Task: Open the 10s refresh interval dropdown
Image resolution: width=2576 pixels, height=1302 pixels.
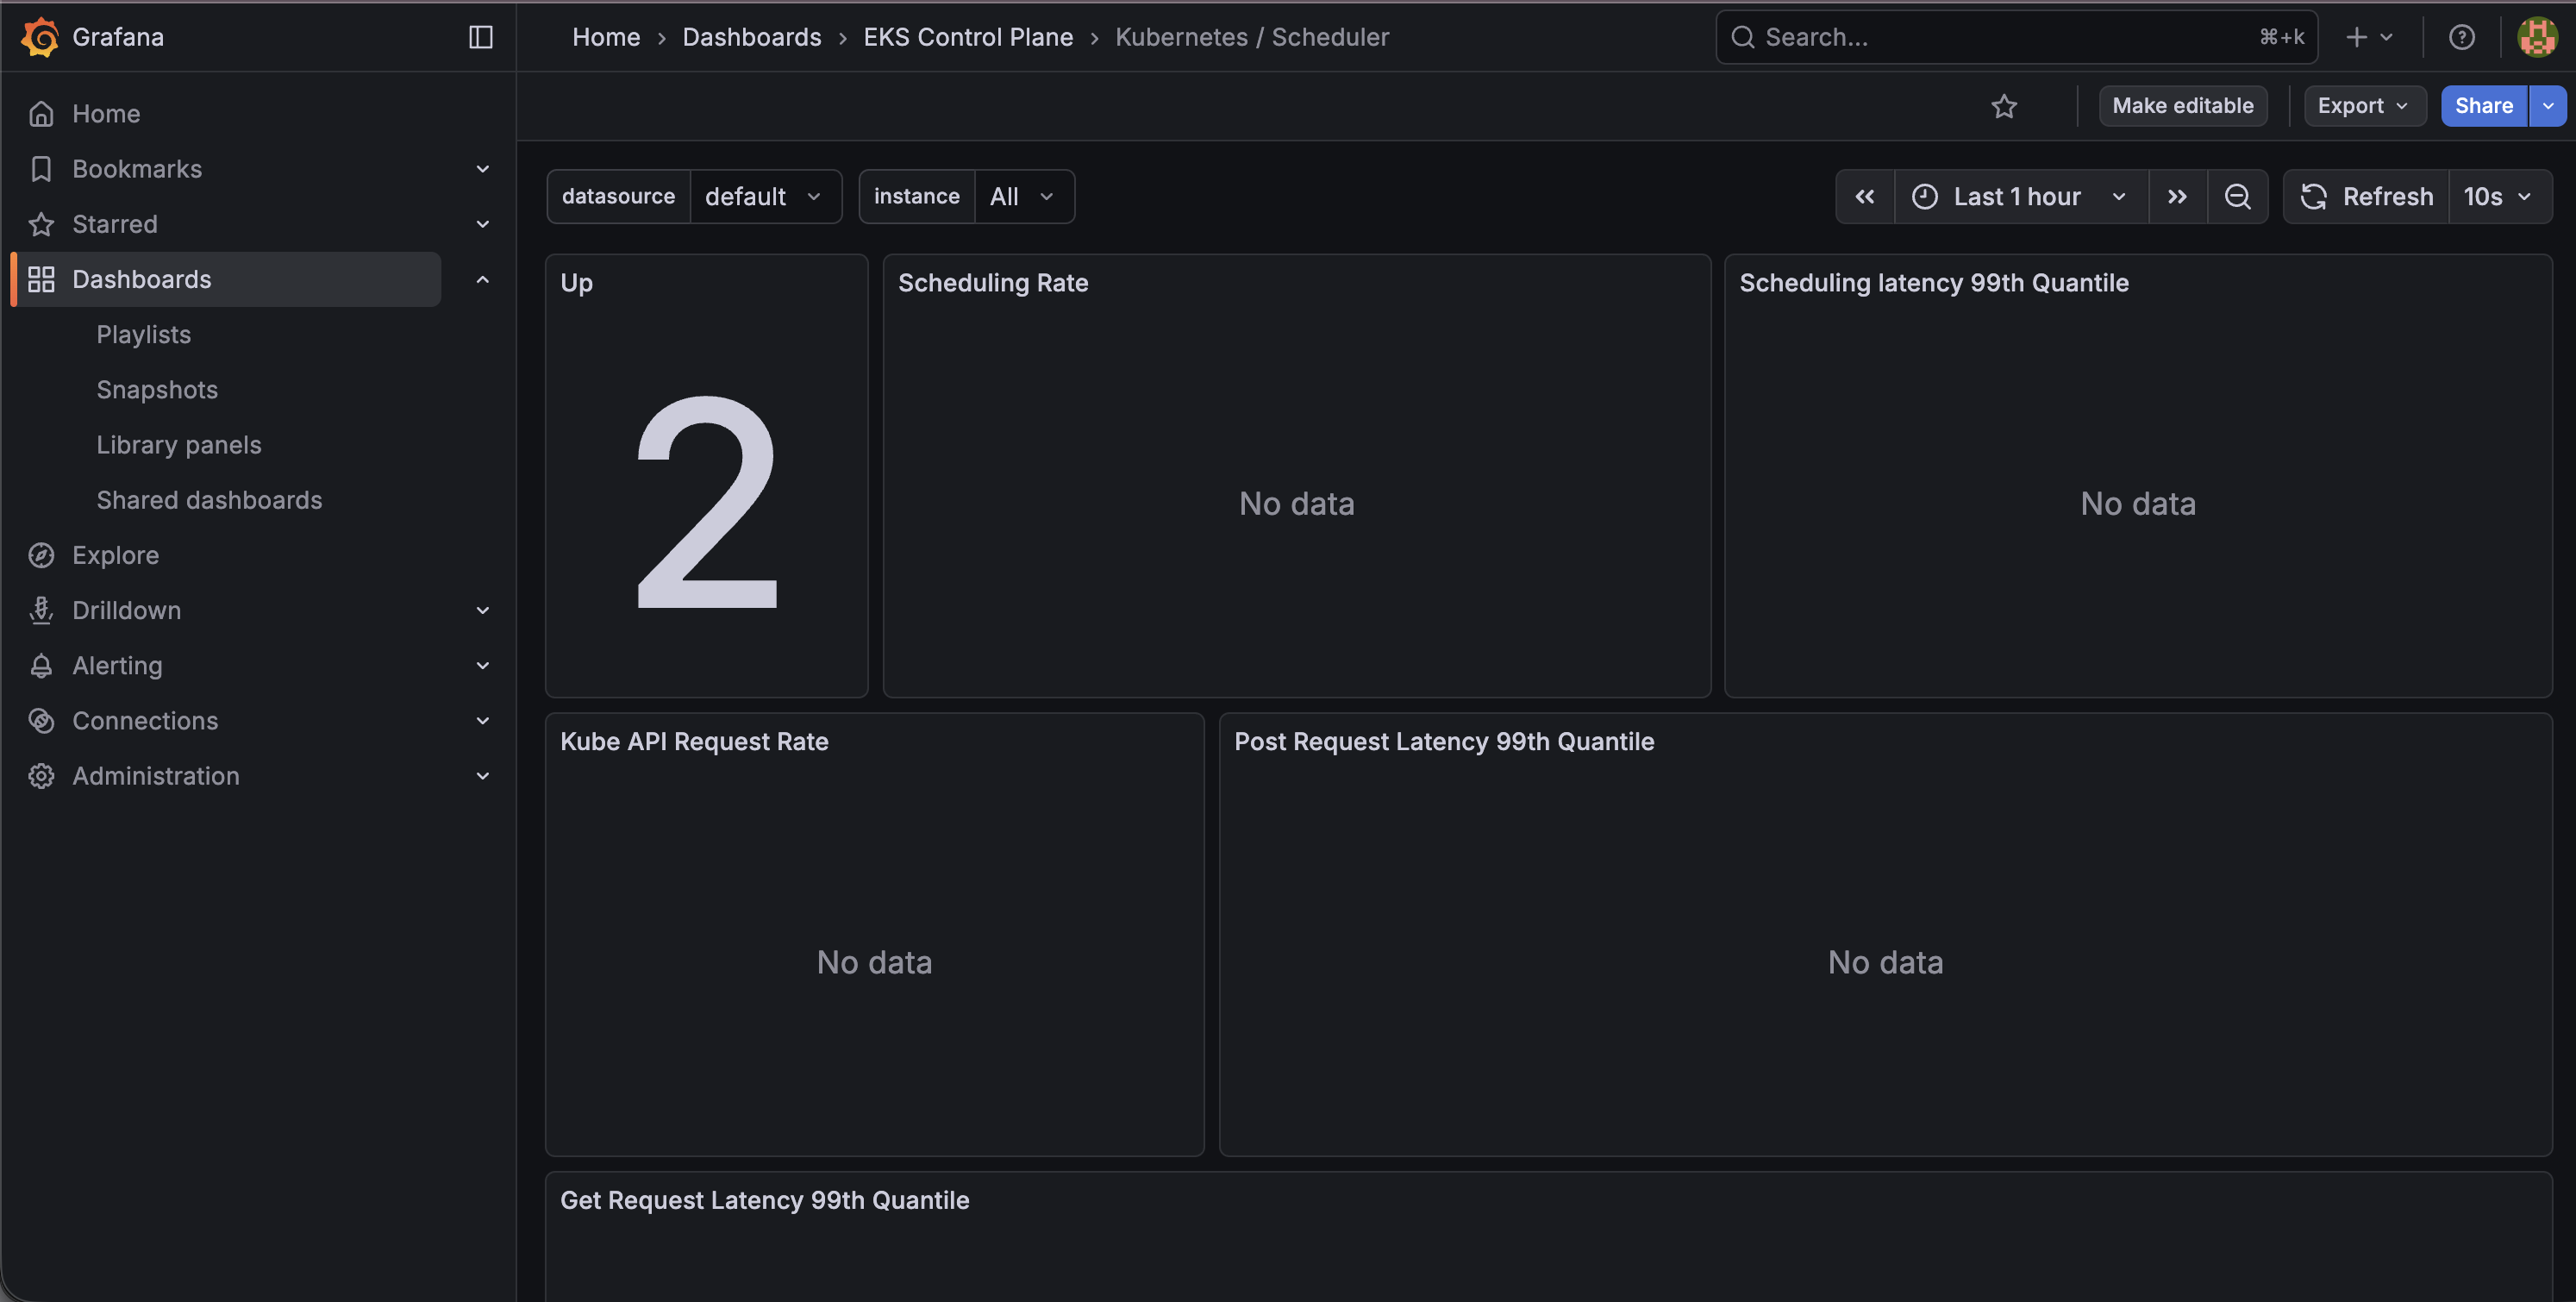Action: 2500,196
